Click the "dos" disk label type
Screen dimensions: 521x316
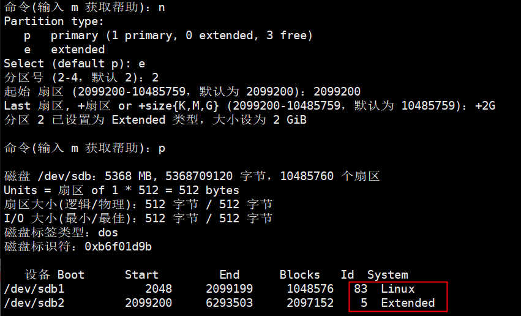[108, 233]
